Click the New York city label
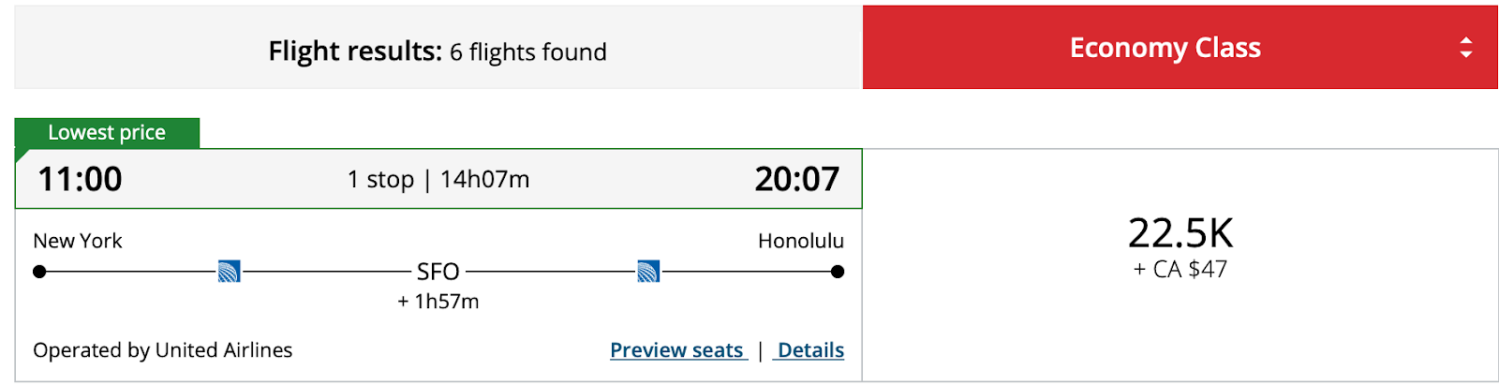The height and width of the screenshot is (385, 1499). pyautogui.click(x=78, y=241)
